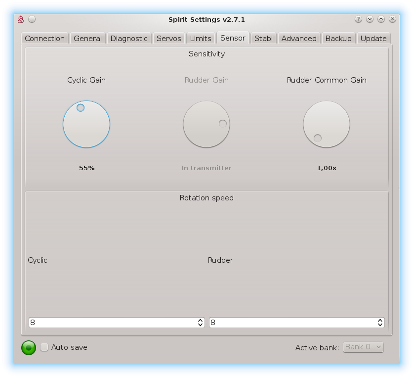413x377 pixels.
Task: Click the 1,00x Rudder Common Gain value
Action: [327, 168]
